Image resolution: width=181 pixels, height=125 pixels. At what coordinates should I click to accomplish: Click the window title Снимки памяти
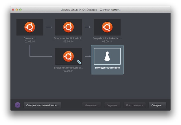click(x=110, y=10)
